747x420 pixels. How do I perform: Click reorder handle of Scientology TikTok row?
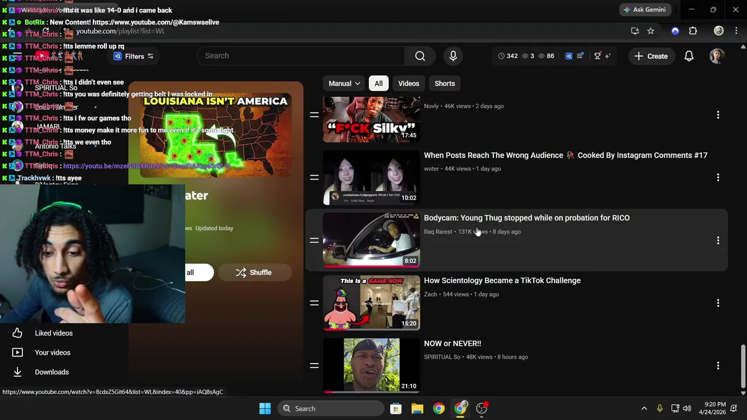[x=314, y=303]
